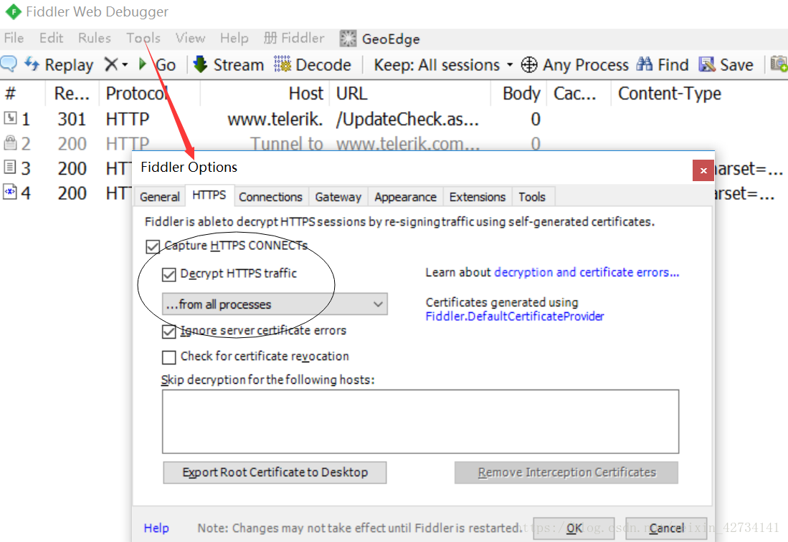Click Export Root Certificate to Desktop
This screenshot has height=542, width=788.
275,473
